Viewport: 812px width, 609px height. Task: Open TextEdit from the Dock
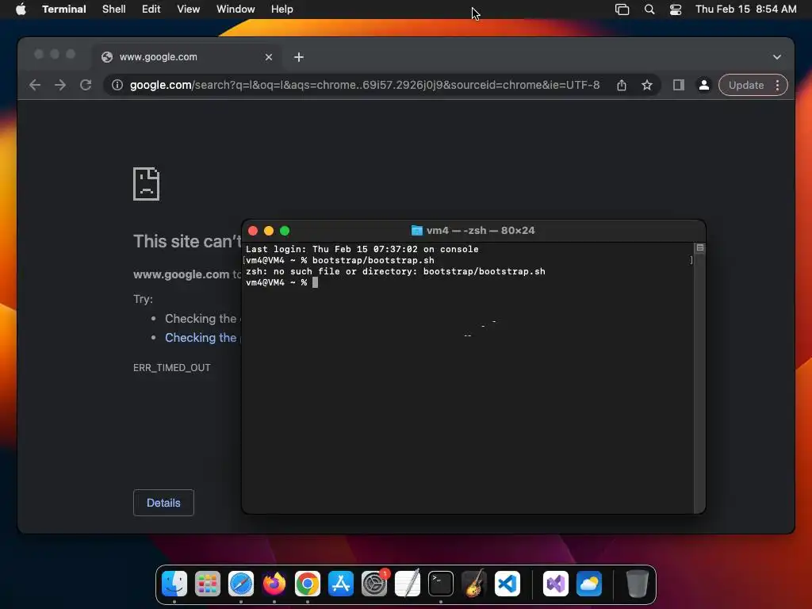pos(408,584)
